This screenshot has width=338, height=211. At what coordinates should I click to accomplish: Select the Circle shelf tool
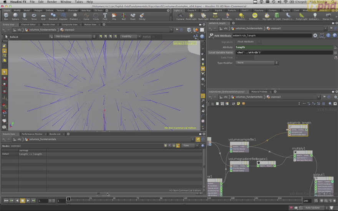[96, 16]
